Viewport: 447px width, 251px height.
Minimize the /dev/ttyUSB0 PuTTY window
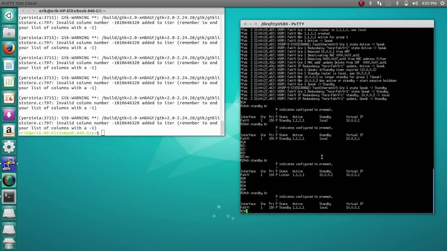pyautogui.click(x=250, y=24)
